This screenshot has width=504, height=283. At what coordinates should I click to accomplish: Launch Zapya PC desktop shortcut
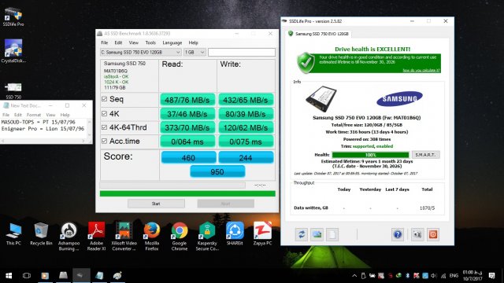click(x=262, y=234)
